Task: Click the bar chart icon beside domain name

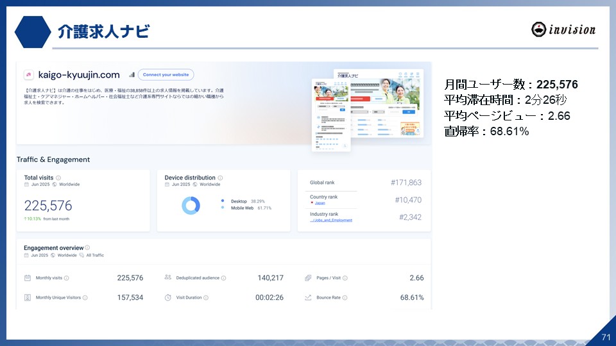Action: 132,74
